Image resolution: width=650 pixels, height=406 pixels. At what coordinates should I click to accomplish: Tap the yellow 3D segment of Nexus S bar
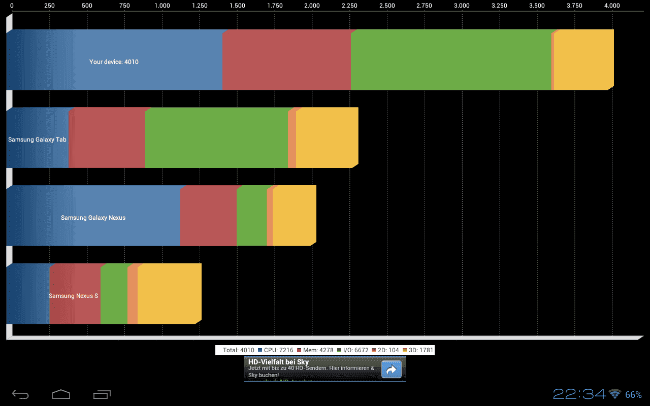click(170, 294)
